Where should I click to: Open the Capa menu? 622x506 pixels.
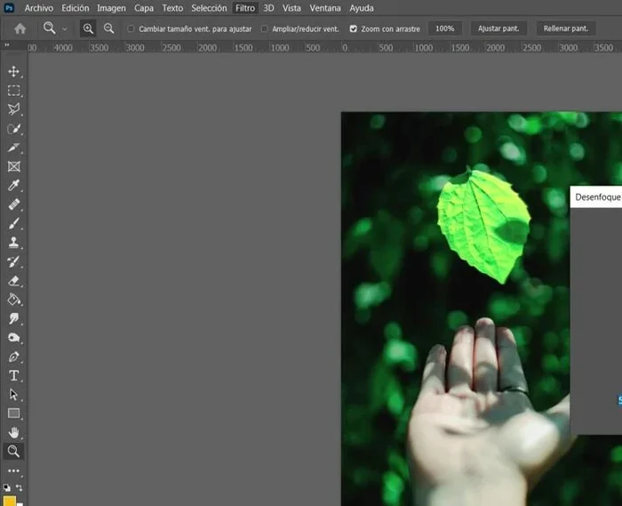144,8
